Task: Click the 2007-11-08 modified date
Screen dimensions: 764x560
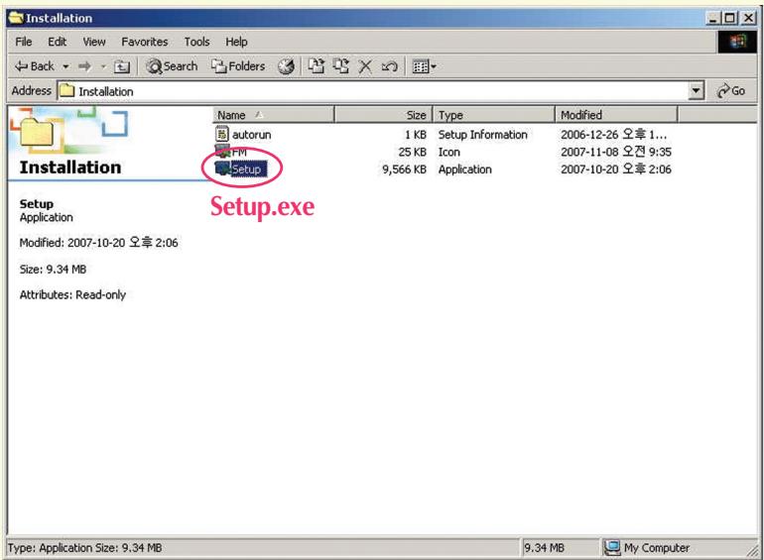Action: 616,152
